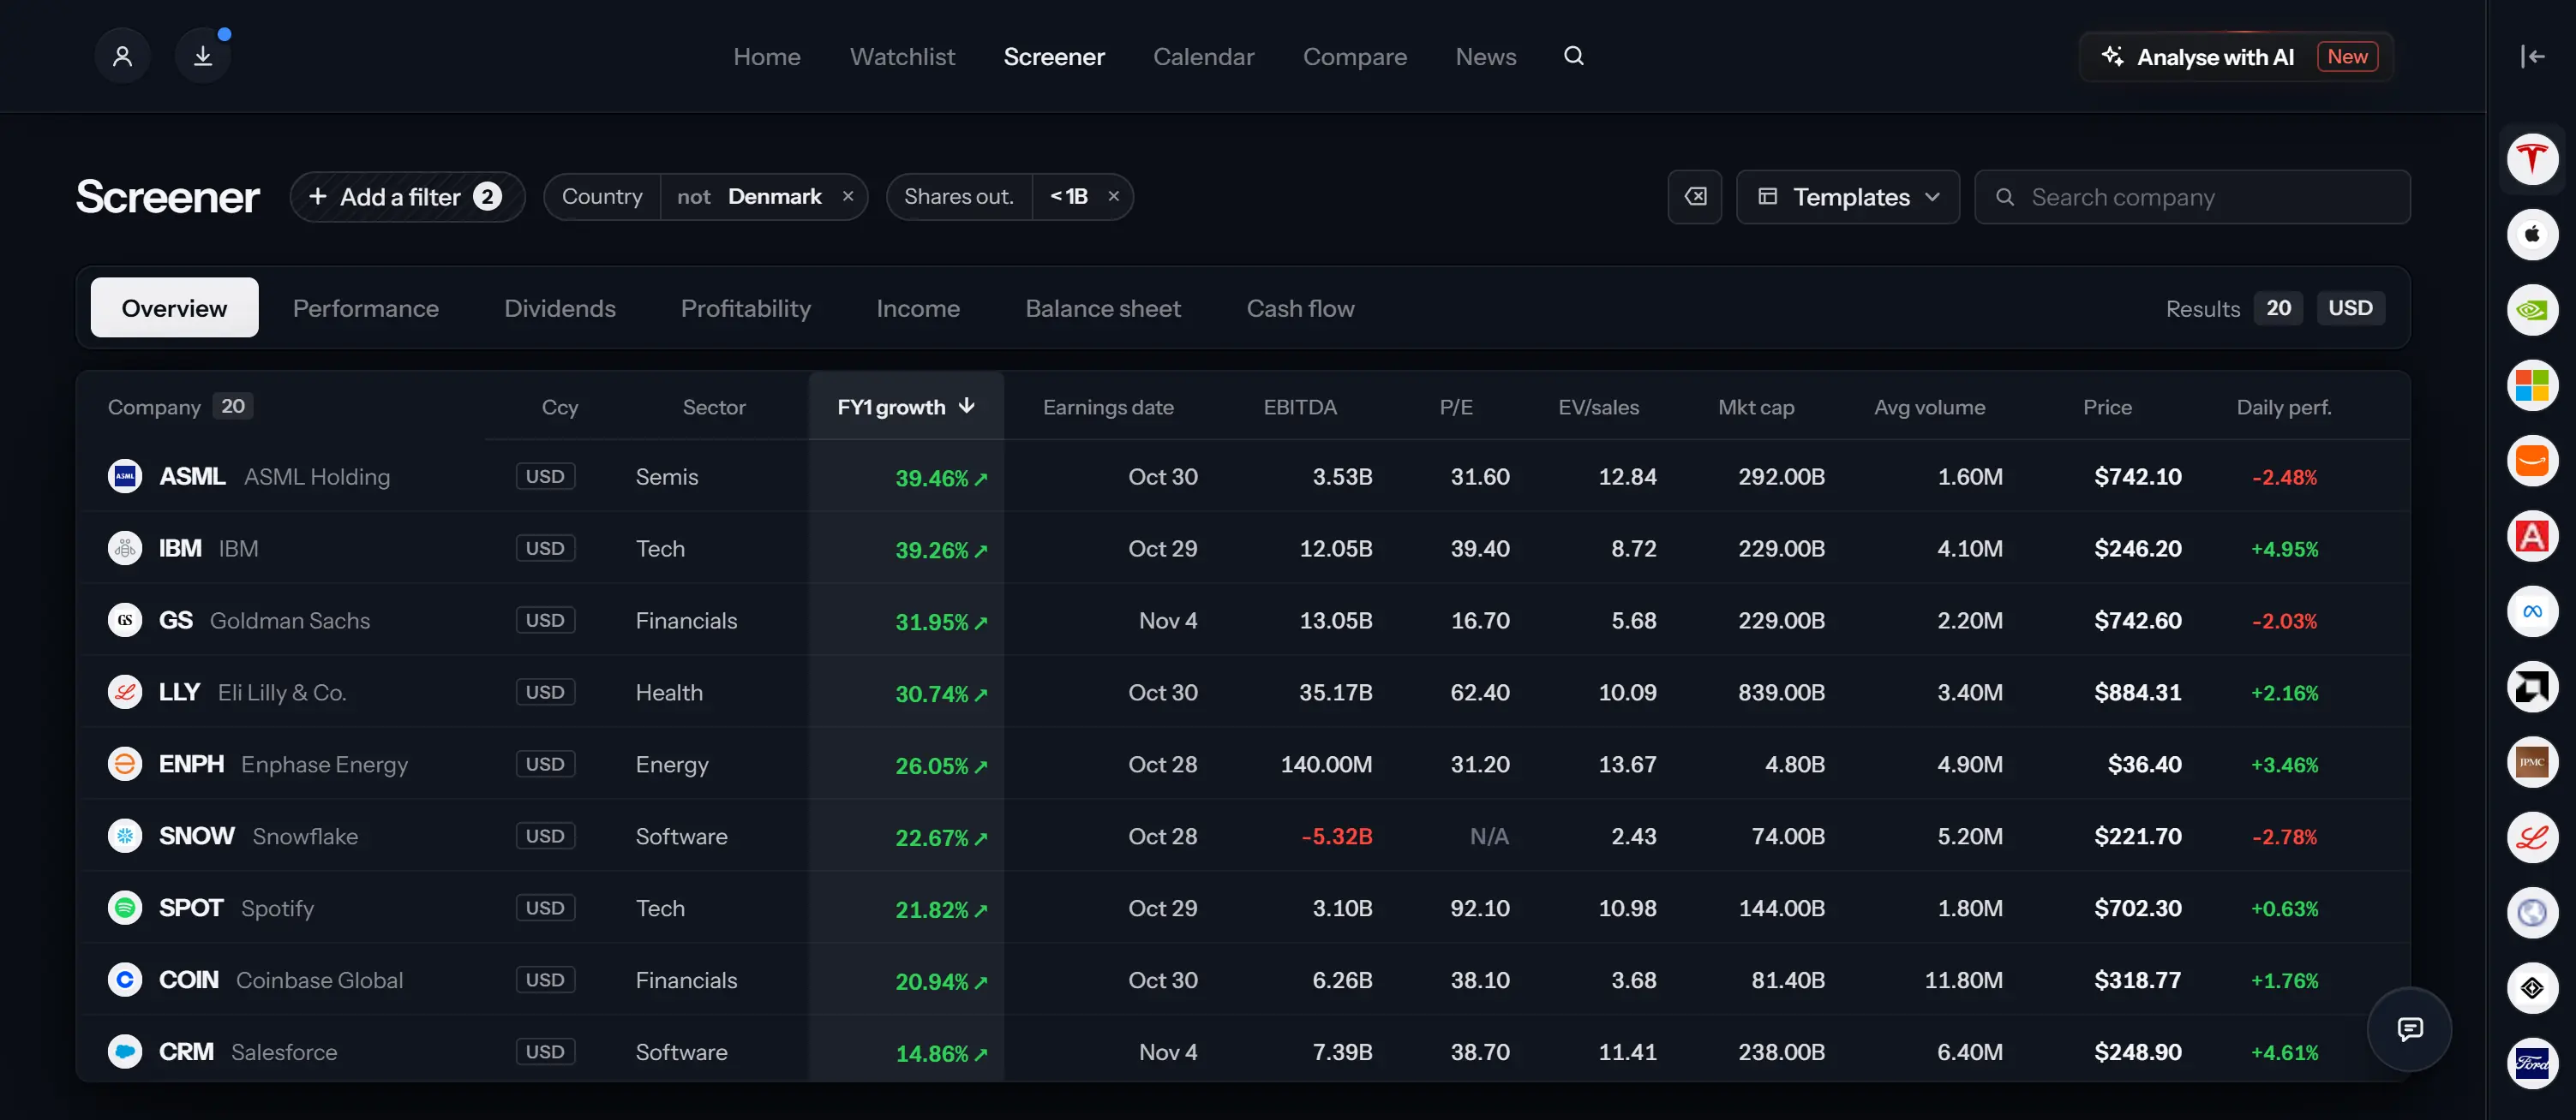The height and width of the screenshot is (1120, 2576).
Task: Click Add a filter button
Action: click(407, 197)
